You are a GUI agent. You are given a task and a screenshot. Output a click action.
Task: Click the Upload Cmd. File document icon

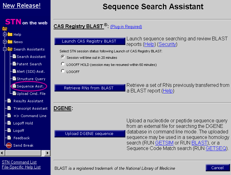14,93
